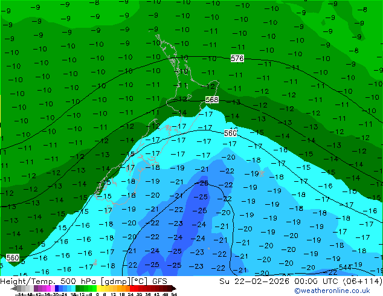Click the 568 contour label over North Island
The height and width of the screenshot is (296, 383).
coord(212,100)
